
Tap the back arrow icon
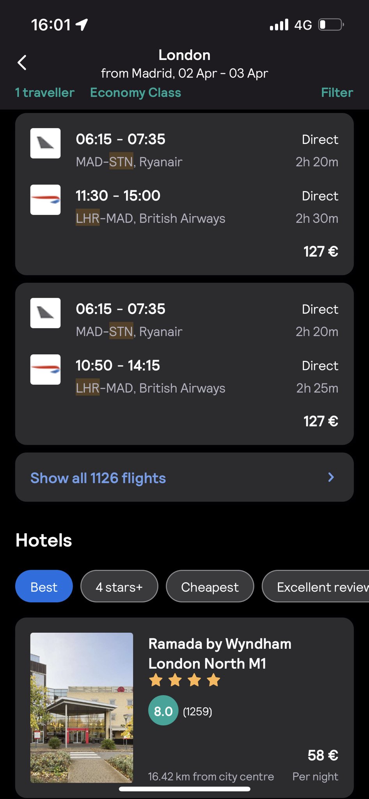[22, 62]
